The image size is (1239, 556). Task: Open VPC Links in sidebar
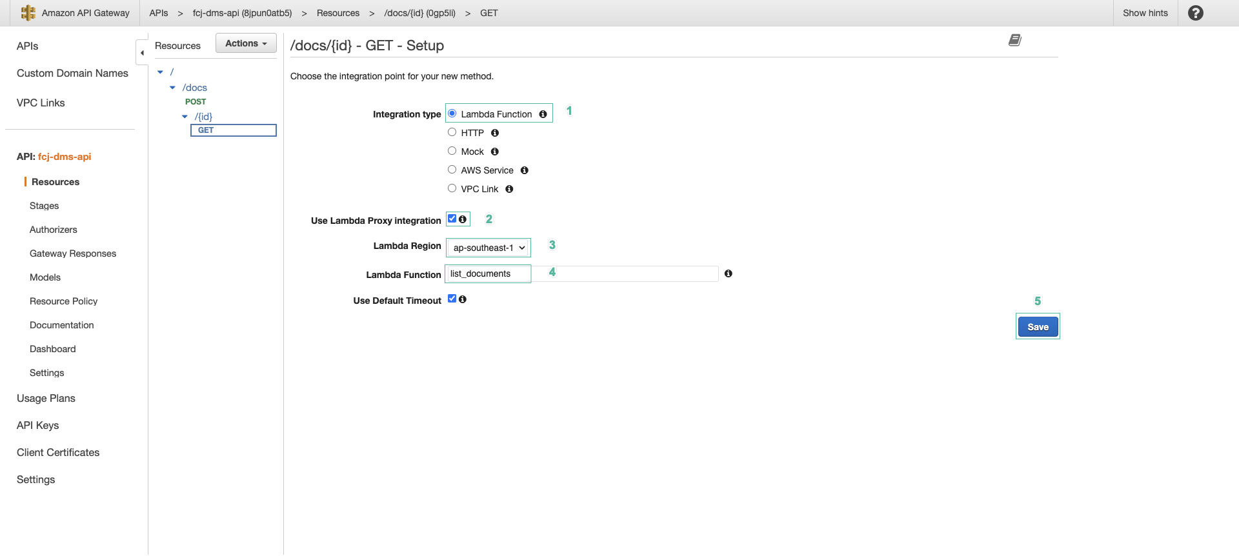41,103
